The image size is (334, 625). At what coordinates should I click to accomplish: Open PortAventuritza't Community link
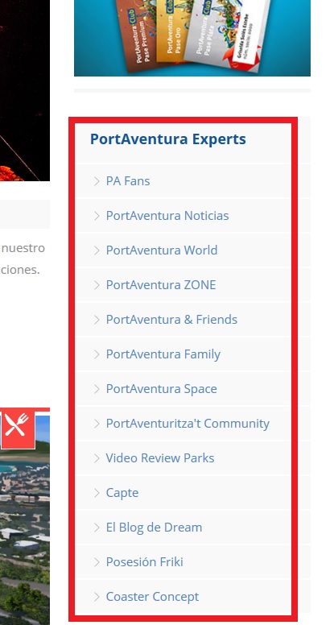pyautogui.click(x=188, y=424)
